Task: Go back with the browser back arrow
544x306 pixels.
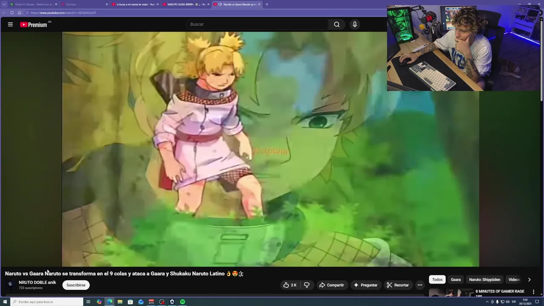Action: (4, 13)
